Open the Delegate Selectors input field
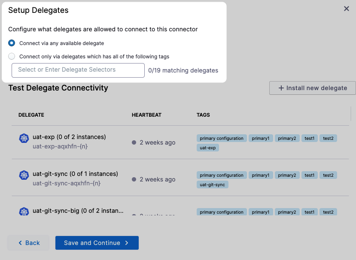 (x=78, y=70)
